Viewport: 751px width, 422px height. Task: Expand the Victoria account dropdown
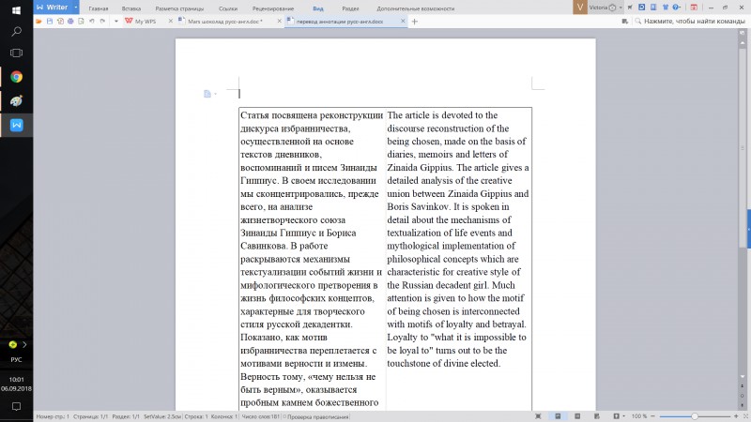[x=621, y=8]
